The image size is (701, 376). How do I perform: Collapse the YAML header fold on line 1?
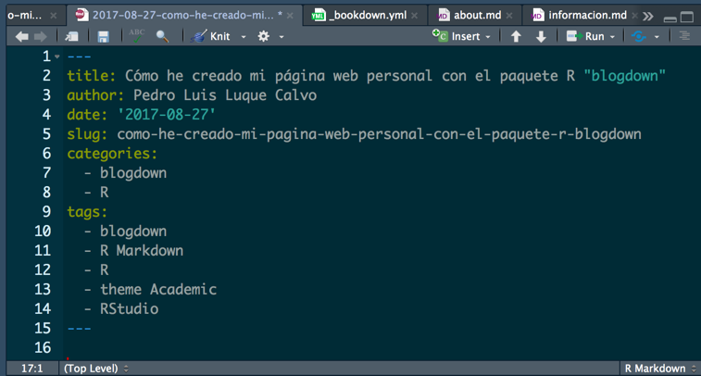click(57, 56)
